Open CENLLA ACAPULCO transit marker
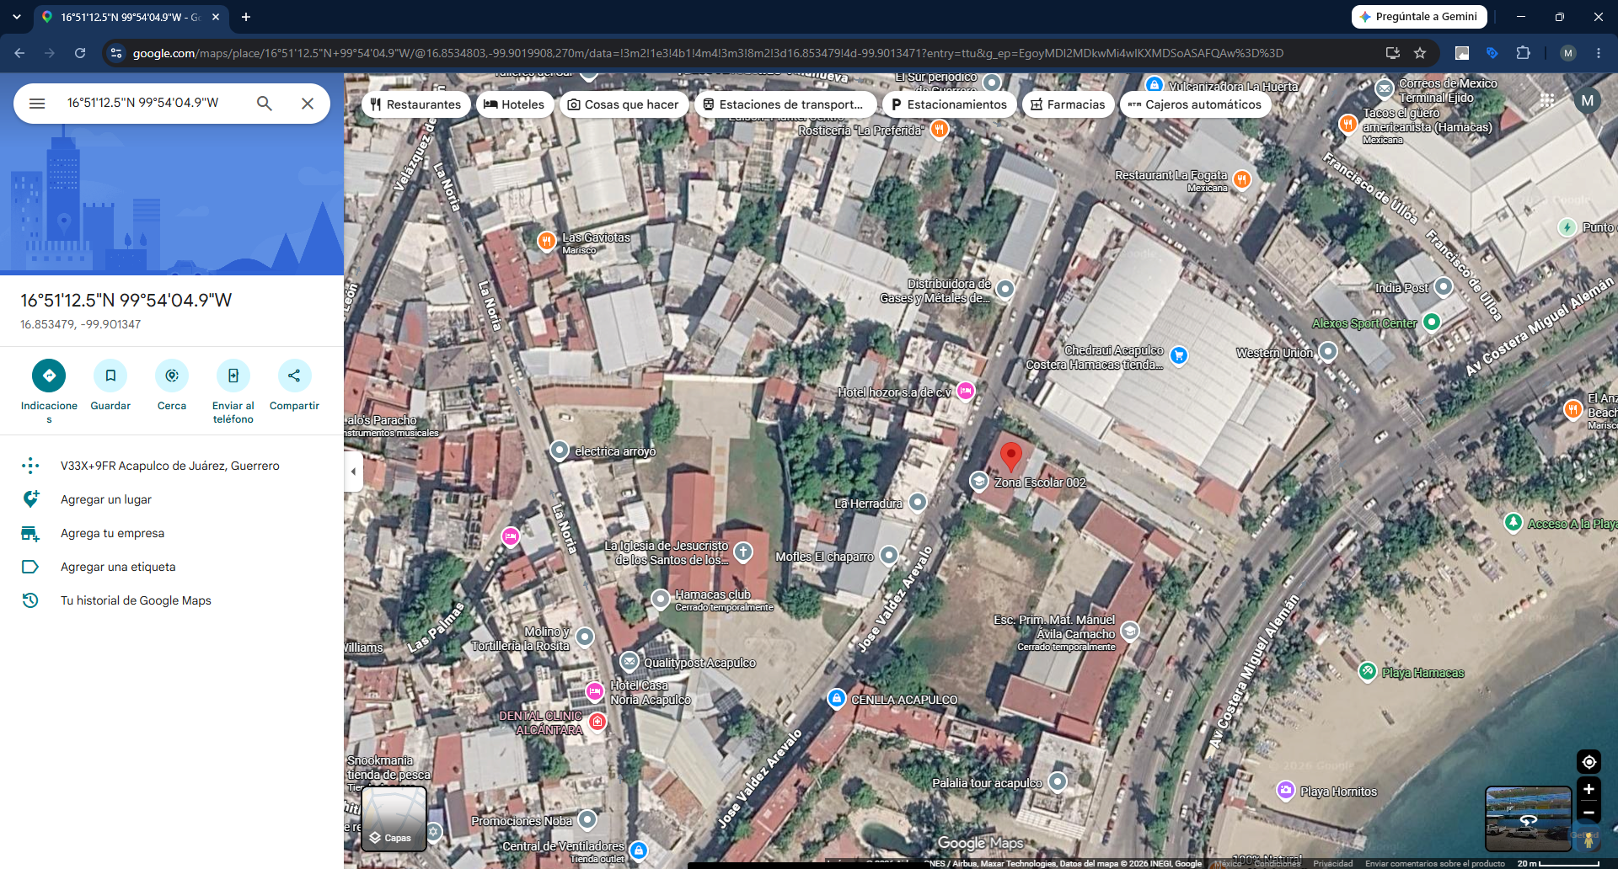 click(836, 699)
